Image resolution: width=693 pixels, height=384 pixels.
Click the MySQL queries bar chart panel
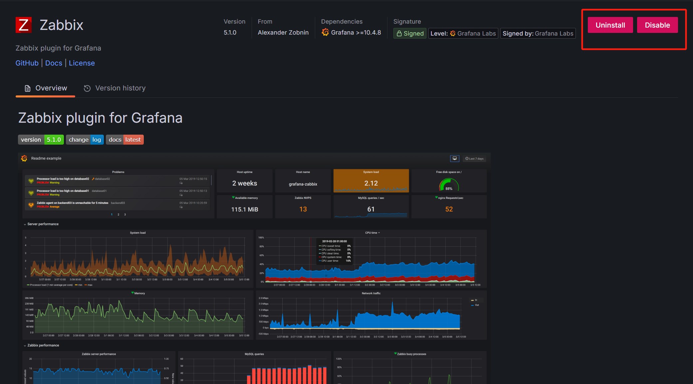(254, 368)
